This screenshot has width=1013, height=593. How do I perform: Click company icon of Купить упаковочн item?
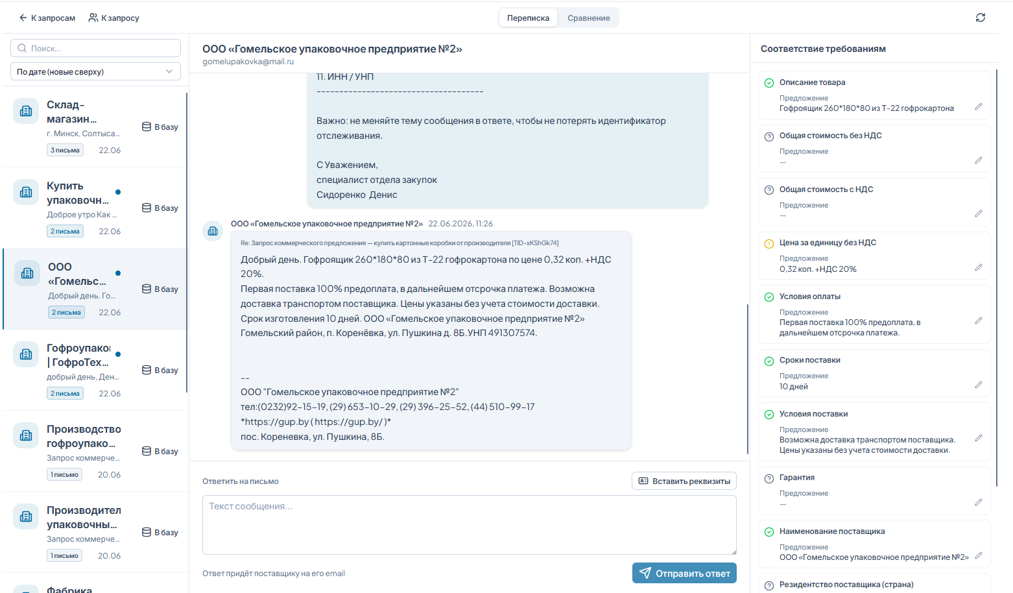click(x=26, y=192)
